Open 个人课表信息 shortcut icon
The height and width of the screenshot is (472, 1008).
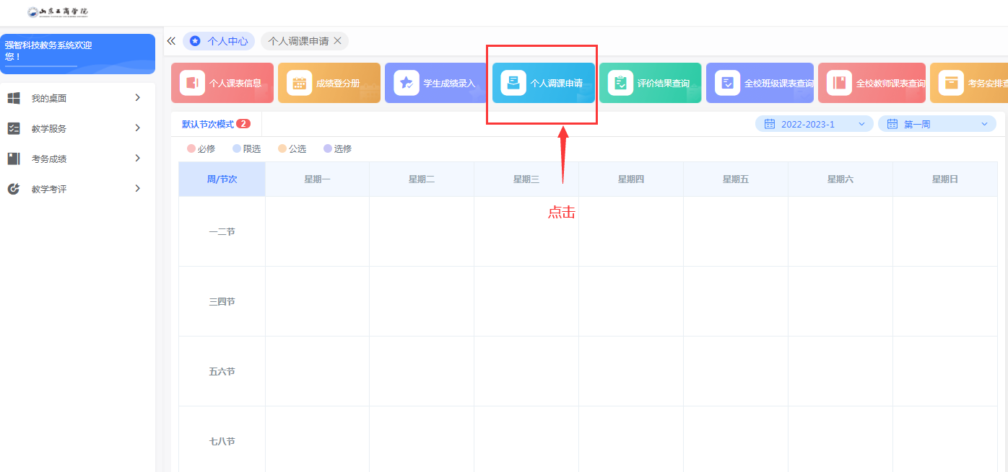click(192, 83)
